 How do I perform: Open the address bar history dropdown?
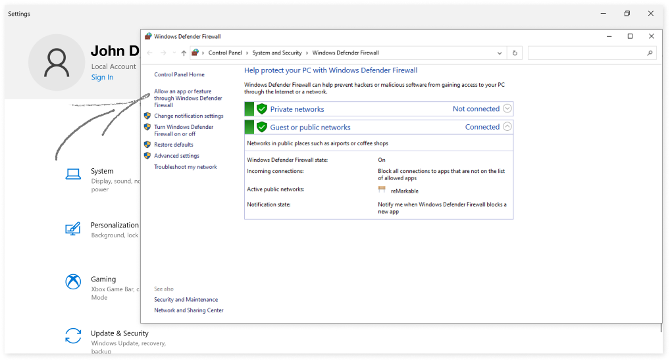(500, 53)
